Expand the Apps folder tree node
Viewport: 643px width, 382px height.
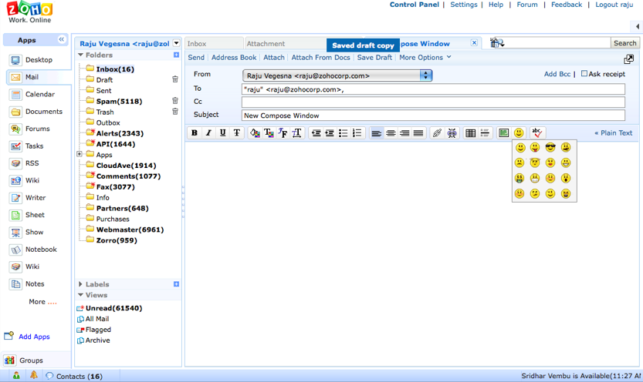(x=80, y=155)
